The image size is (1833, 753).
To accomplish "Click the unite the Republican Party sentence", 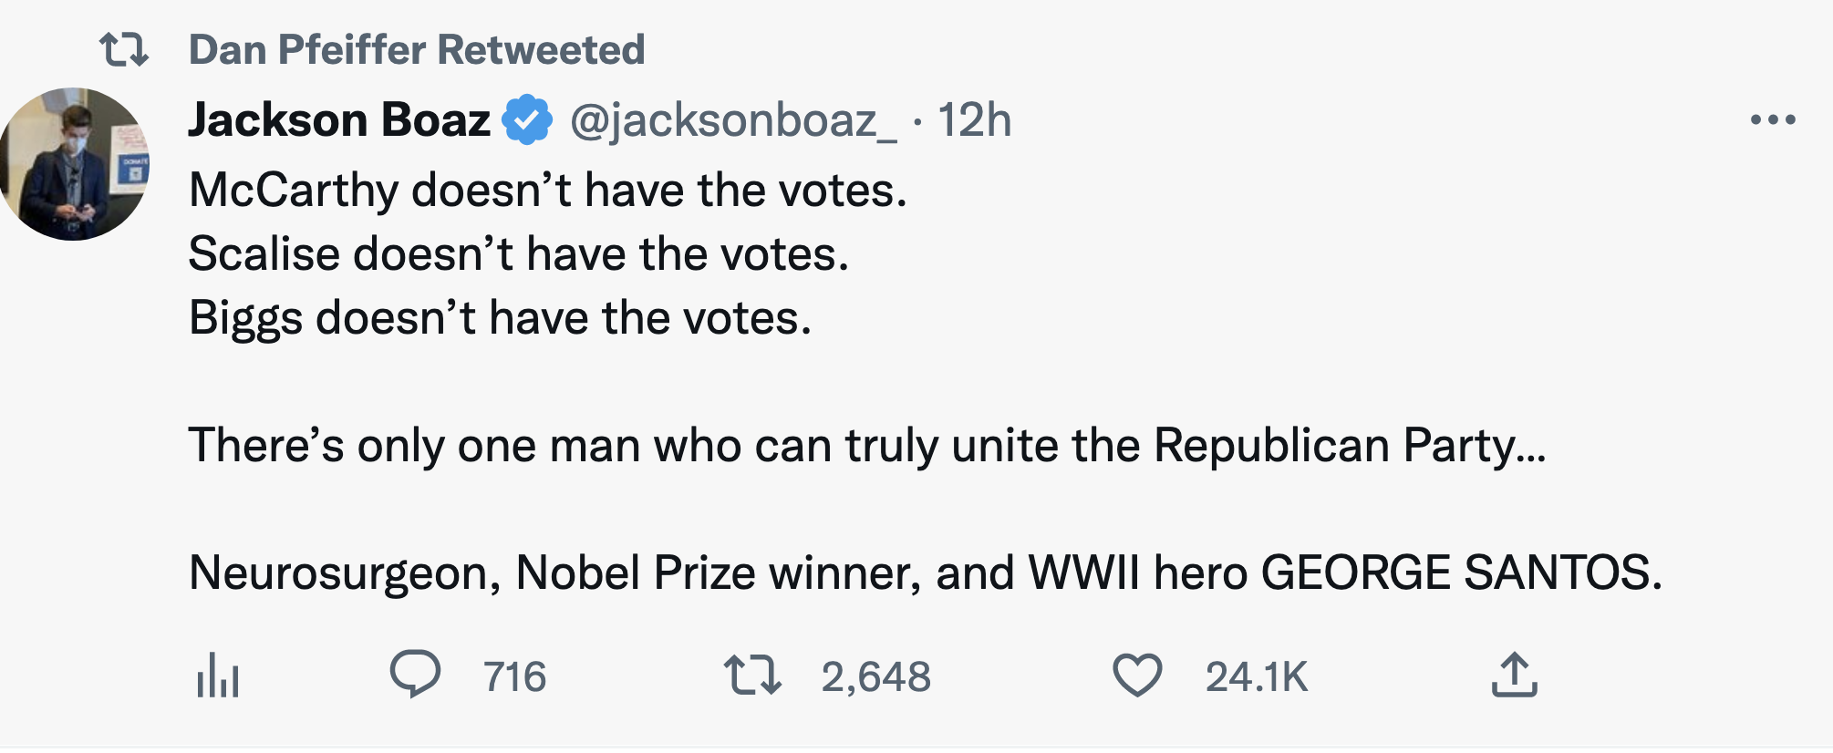I will click(x=866, y=446).
